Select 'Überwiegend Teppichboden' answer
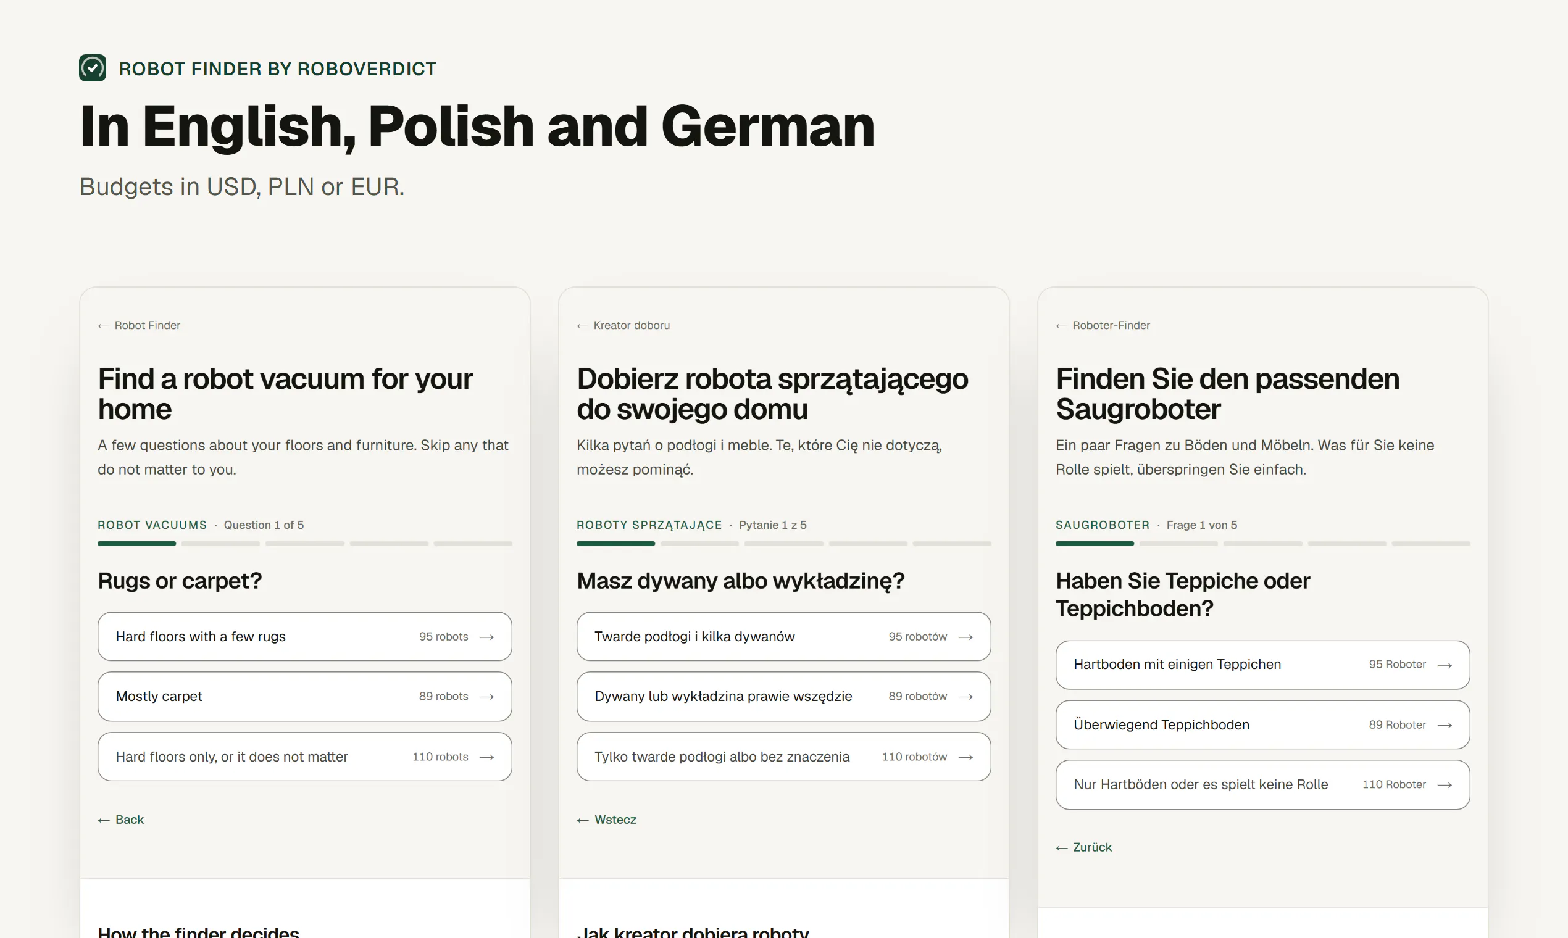Image resolution: width=1568 pixels, height=938 pixels. [x=1262, y=724]
